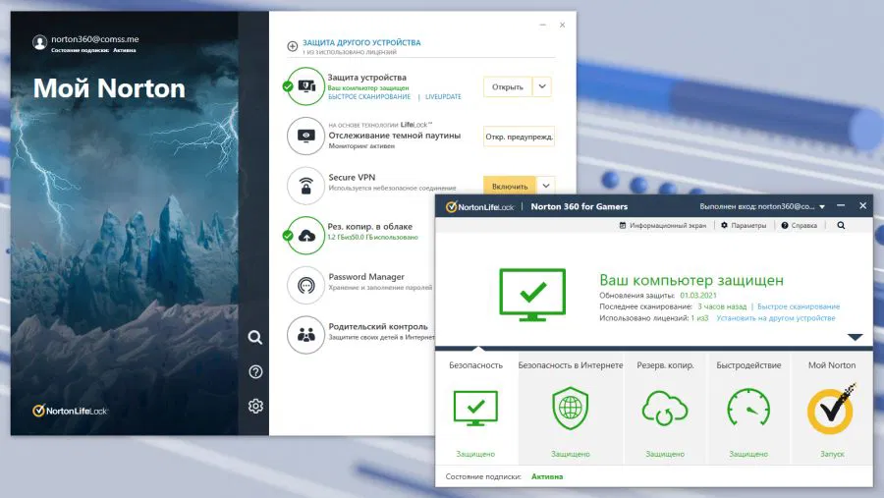Click the cloud backup icon Рез. копир. в облаке
Screen dimensions: 884x498
305,235
